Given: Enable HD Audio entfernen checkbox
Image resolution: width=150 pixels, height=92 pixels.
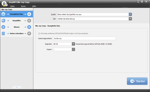Looking at the screenshot, I should click(39, 34).
